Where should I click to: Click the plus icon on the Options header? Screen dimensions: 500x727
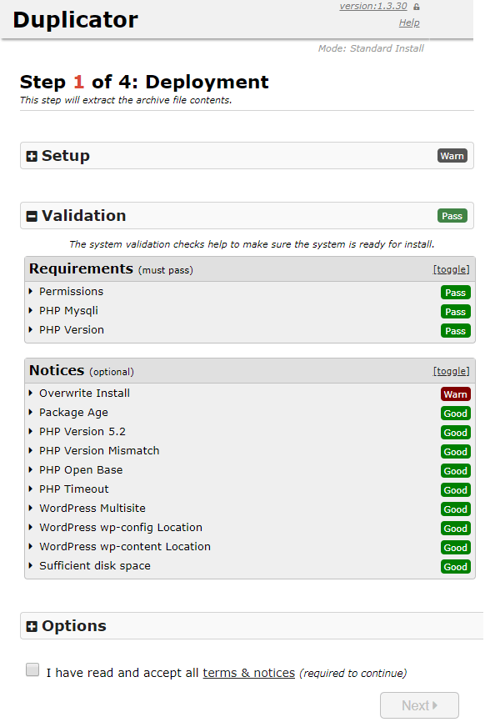click(x=32, y=625)
